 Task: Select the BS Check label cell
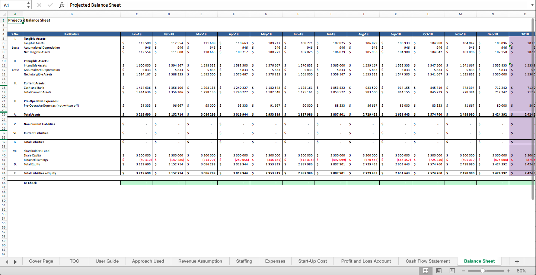tap(71, 183)
